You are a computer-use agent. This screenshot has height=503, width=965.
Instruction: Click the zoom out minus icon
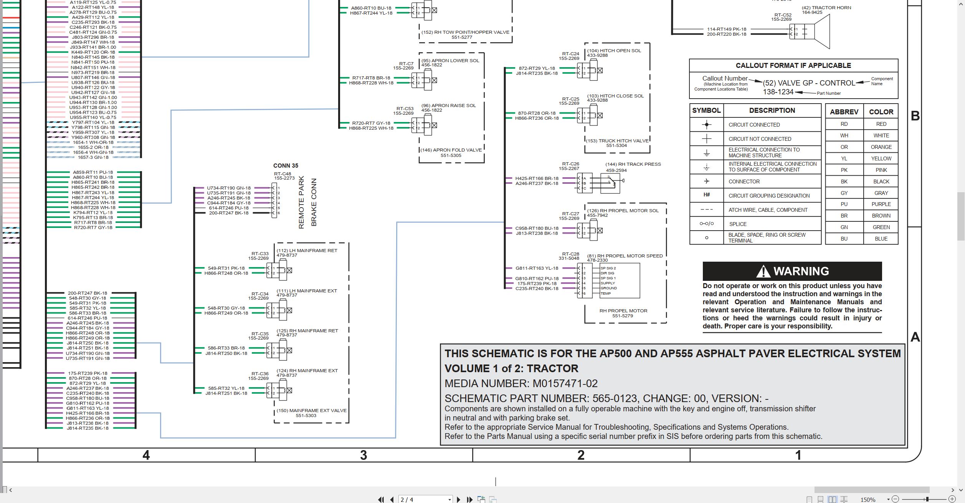pos(895,499)
